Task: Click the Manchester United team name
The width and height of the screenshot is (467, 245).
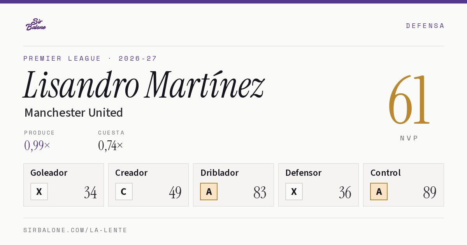Action: point(74,112)
